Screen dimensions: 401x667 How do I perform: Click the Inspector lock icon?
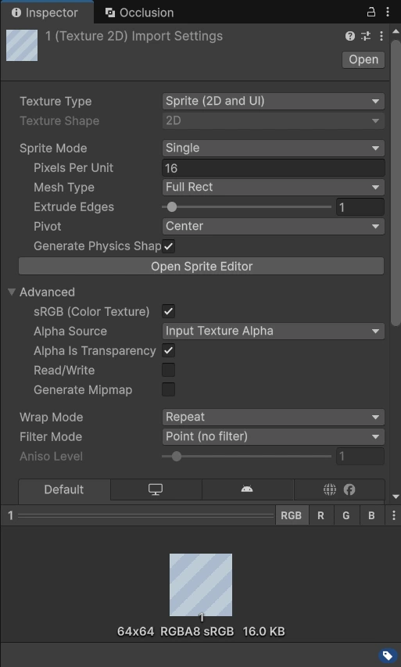tap(371, 13)
